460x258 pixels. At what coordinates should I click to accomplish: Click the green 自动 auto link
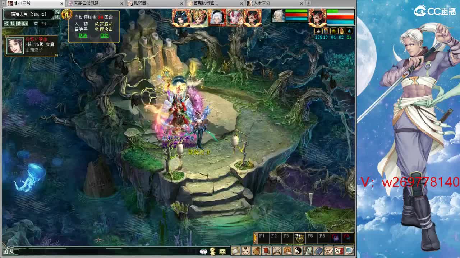click(104, 35)
